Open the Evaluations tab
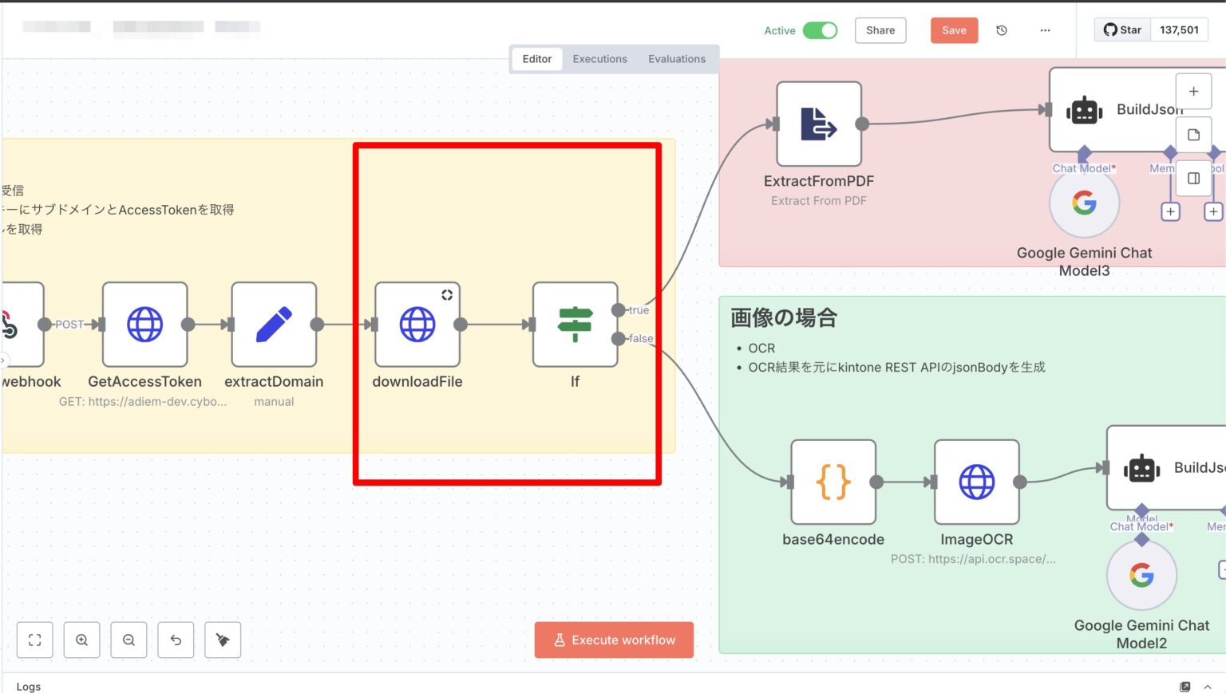 [676, 58]
